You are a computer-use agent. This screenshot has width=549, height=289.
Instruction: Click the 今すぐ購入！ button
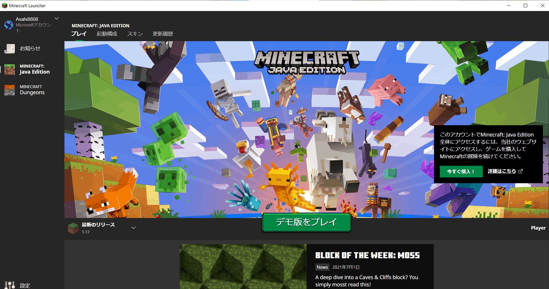(461, 171)
